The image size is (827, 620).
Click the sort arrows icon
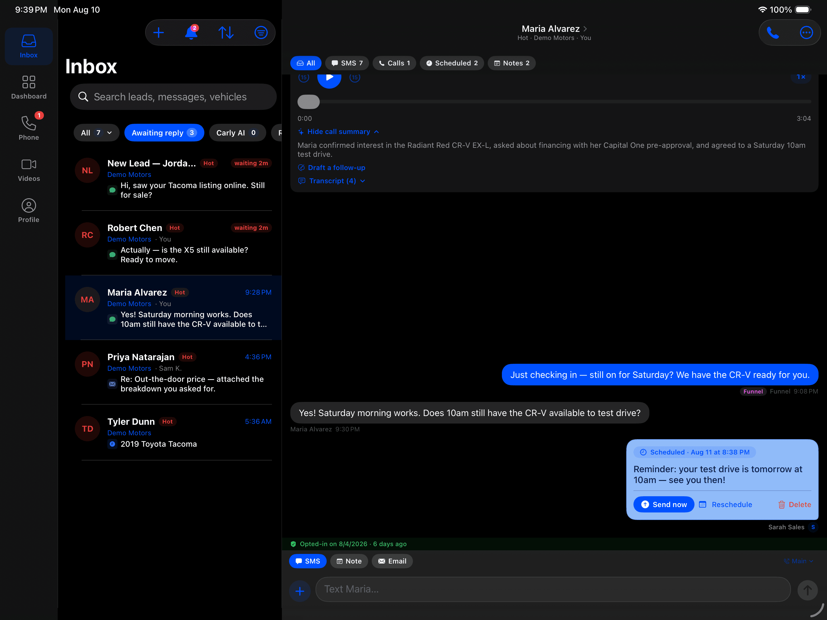coord(226,32)
